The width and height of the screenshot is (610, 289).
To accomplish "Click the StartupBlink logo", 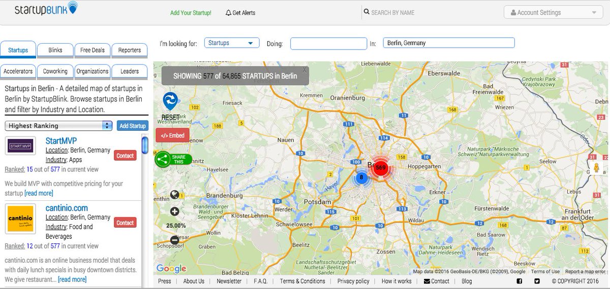I will click(x=46, y=9).
